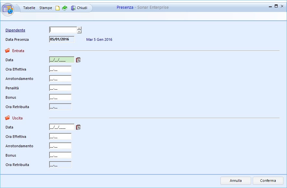Image resolution: width=287 pixels, height=188 pixels.
Task: Click the Sonar application orb button
Action: (8, 9)
